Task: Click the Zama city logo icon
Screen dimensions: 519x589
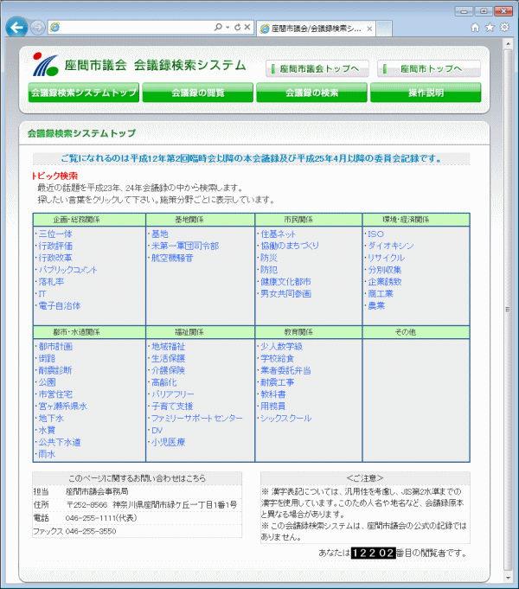Action: [46, 64]
